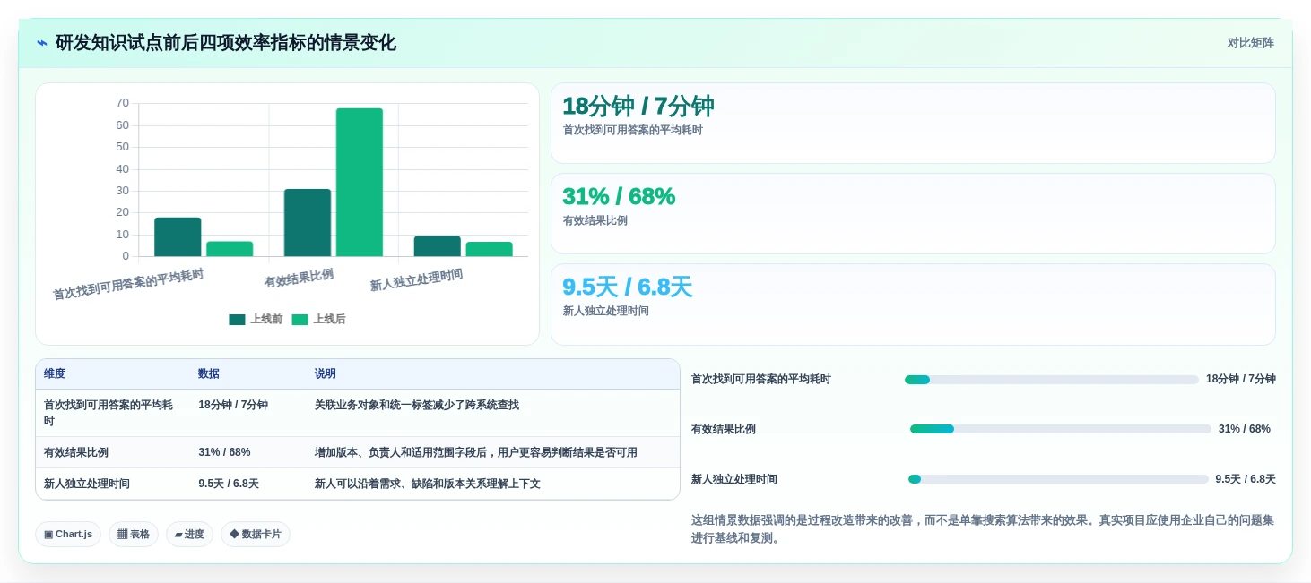Select the 9.5天 / 6.8天 data card
Image resolution: width=1311 pixels, height=583 pixels.
point(913,304)
